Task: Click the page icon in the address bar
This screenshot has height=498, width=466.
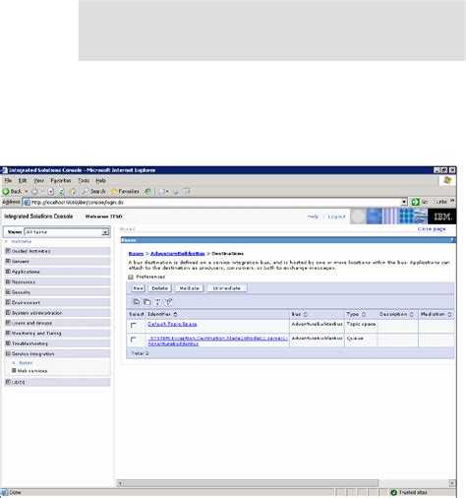Action: (x=27, y=202)
